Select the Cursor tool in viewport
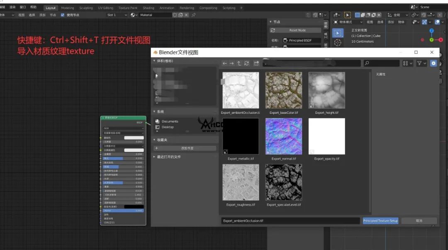448x250 pixels. pyautogui.click(x=337, y=43)
